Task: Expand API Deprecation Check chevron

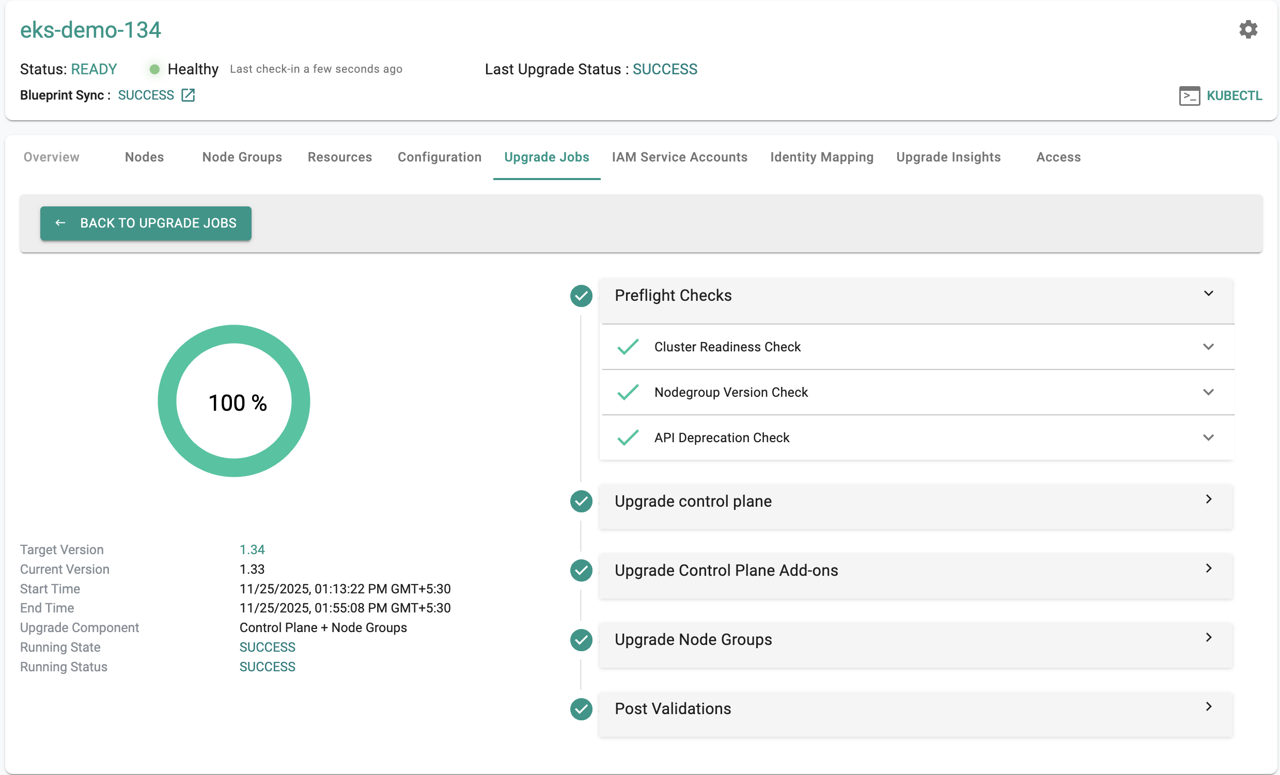Action: (1208, 438)
